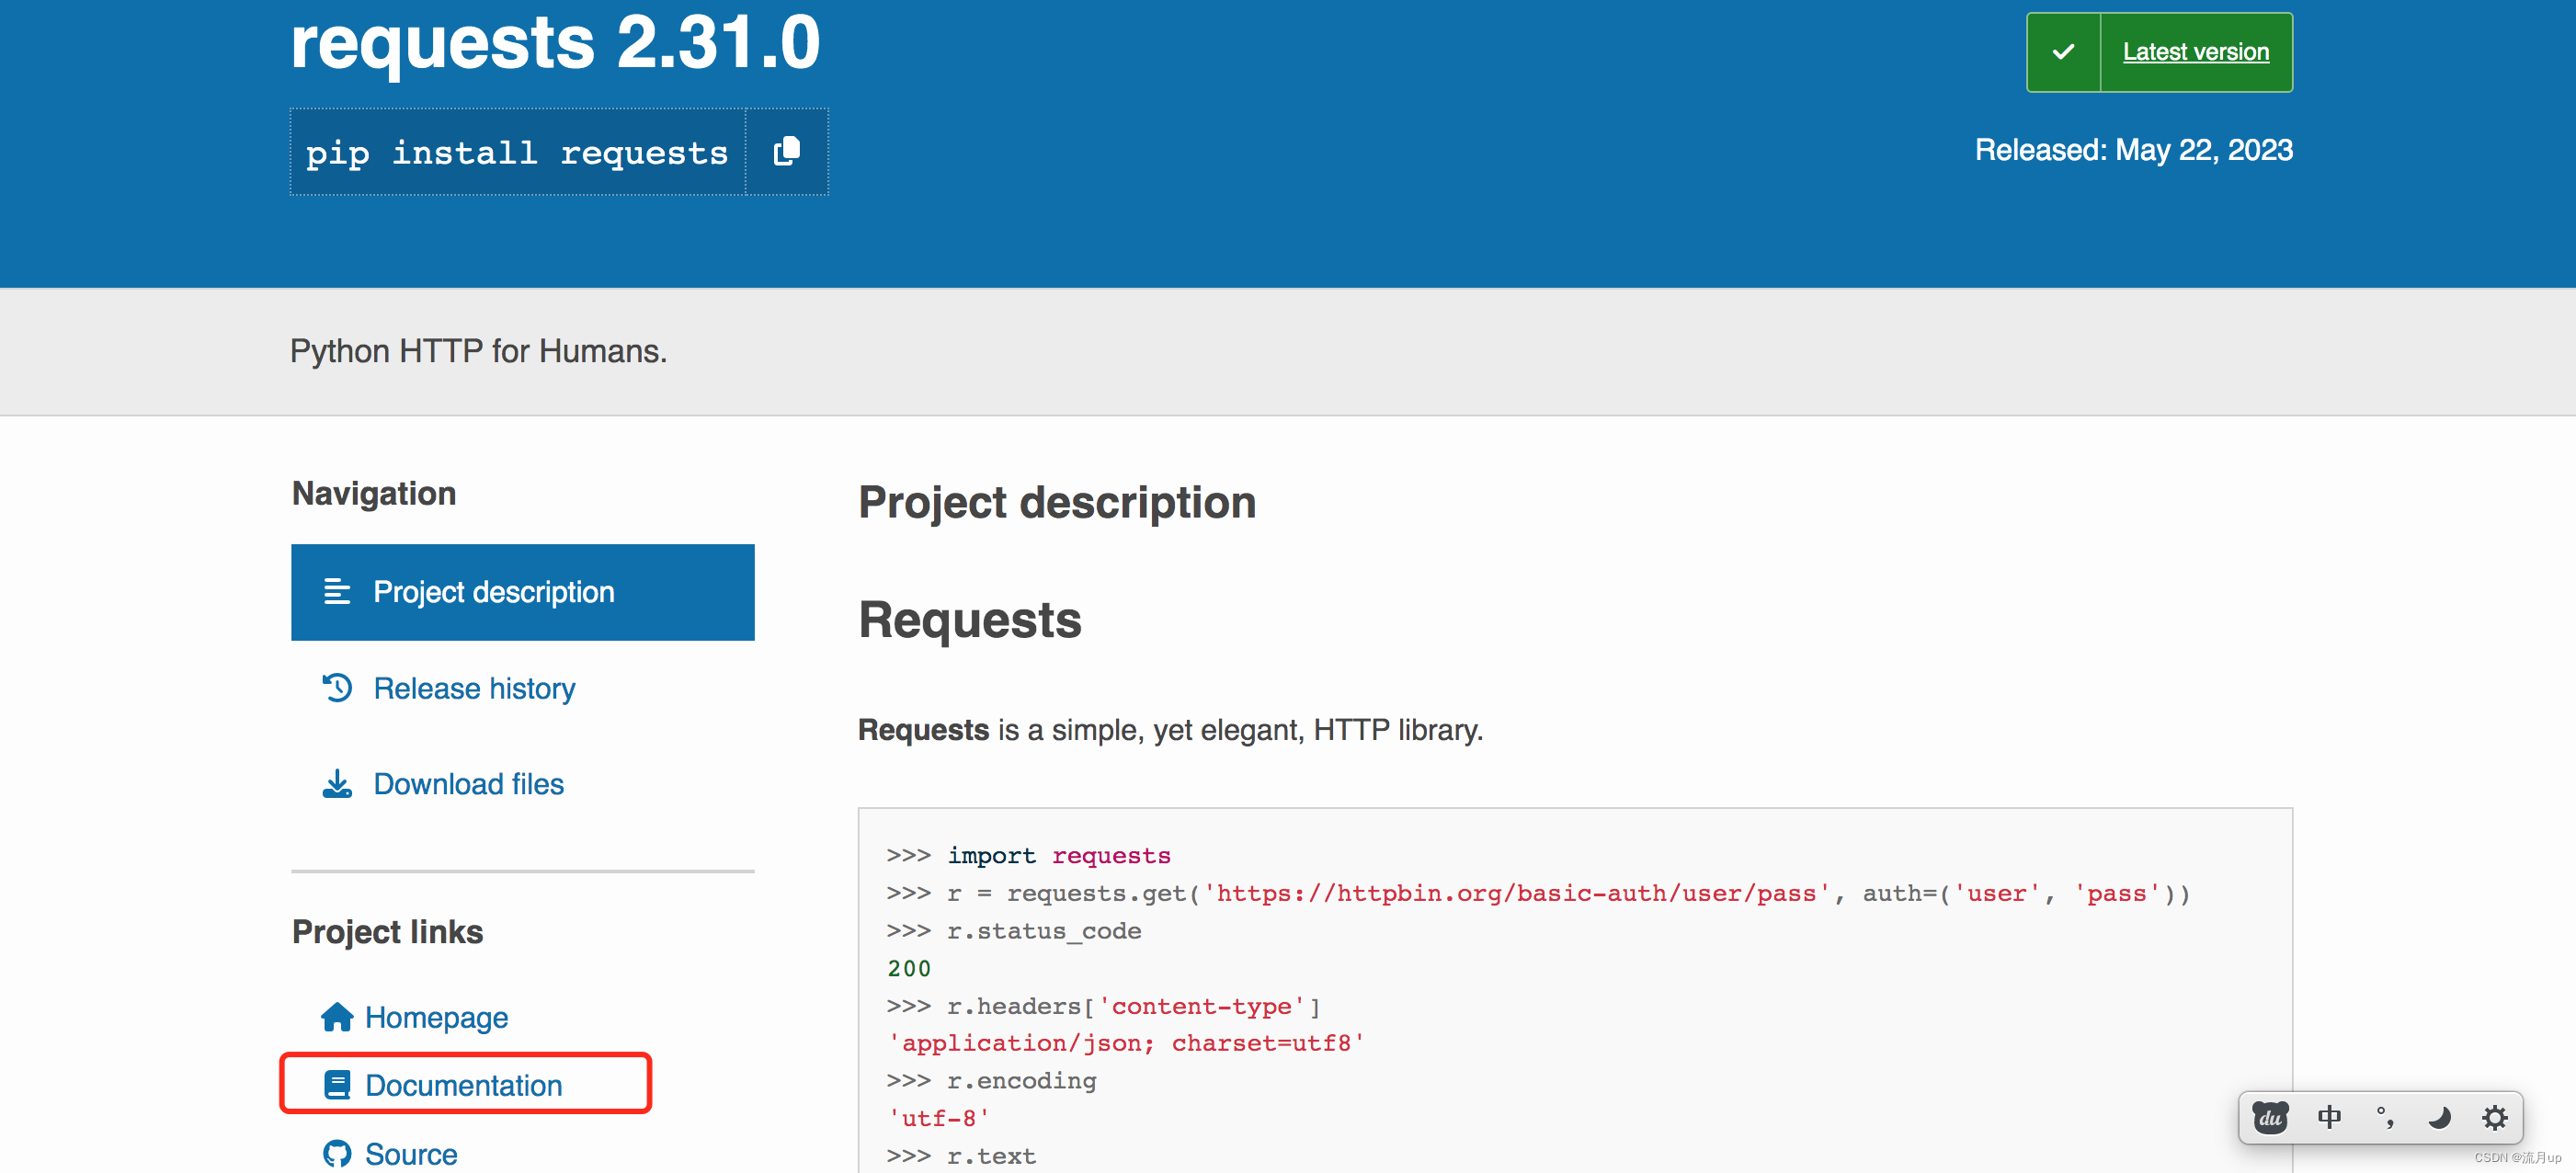Open the Release history tab

point(474,688)
